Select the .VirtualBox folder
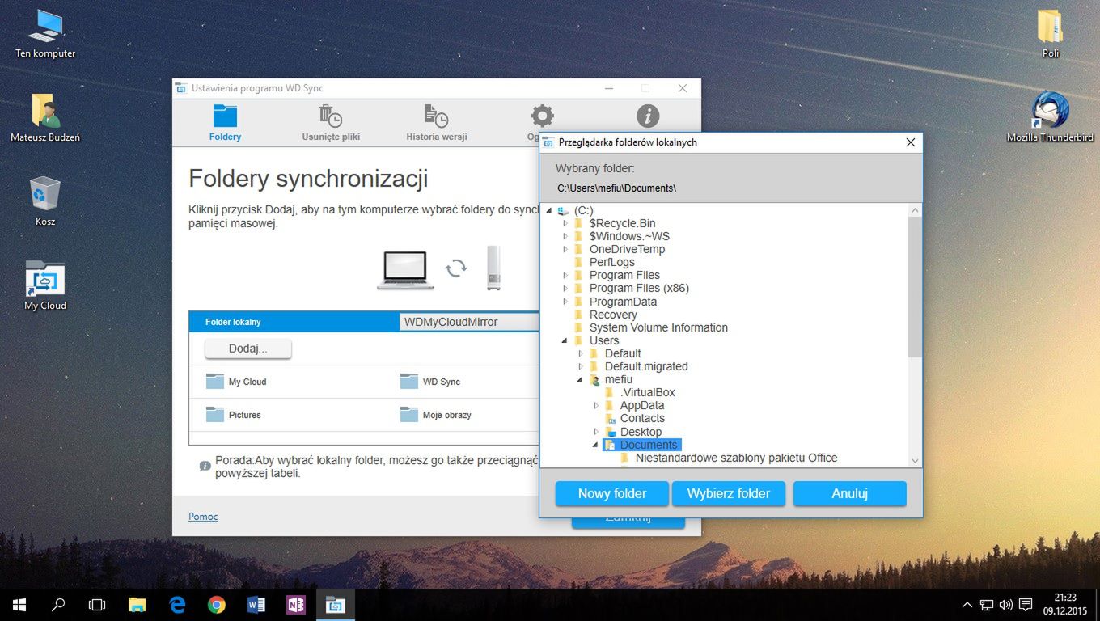This screenshot has width=1100, height=621. pos(647,392)
